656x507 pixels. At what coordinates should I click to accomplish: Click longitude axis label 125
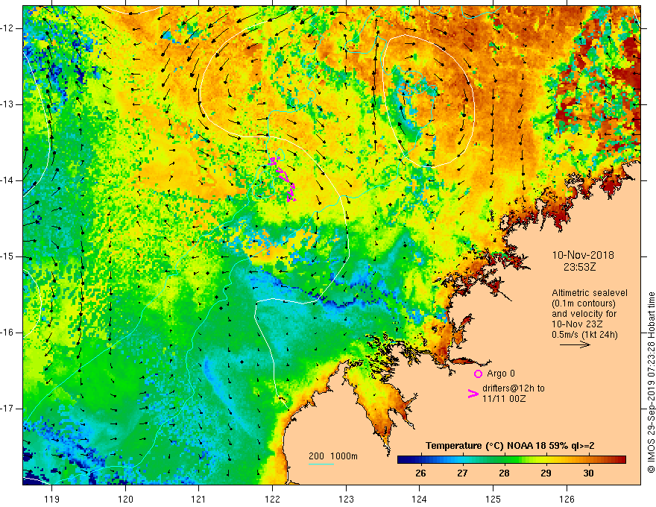point(493,499)
